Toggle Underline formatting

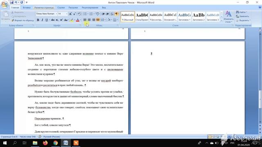[x=46, y=20]
